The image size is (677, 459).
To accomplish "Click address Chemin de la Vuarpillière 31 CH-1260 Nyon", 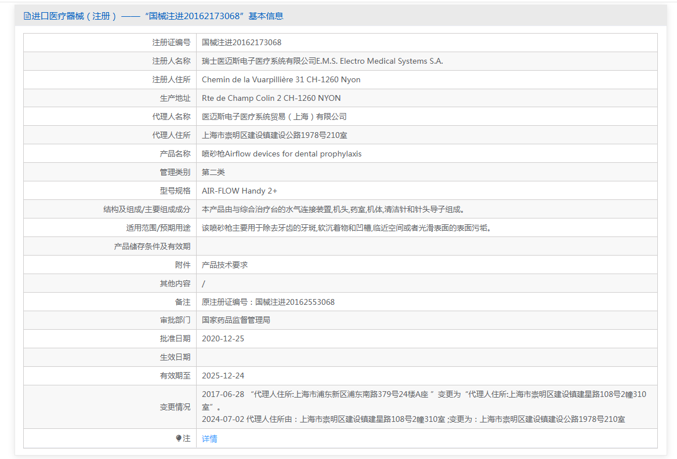I will click(281, 79).
